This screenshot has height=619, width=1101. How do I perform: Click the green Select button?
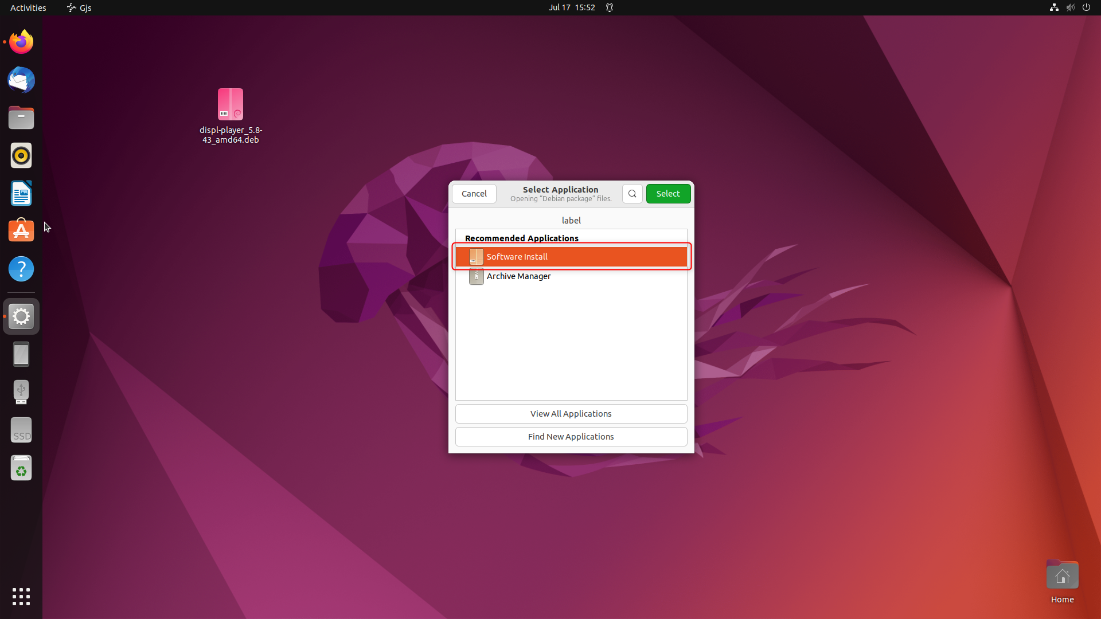coord(668,194)
